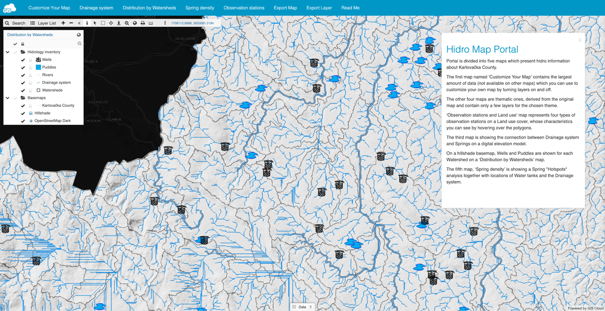Screen dimensions: 605x311
Task: Enable the rectangle area selection tool
Action: tap(102, 23)
